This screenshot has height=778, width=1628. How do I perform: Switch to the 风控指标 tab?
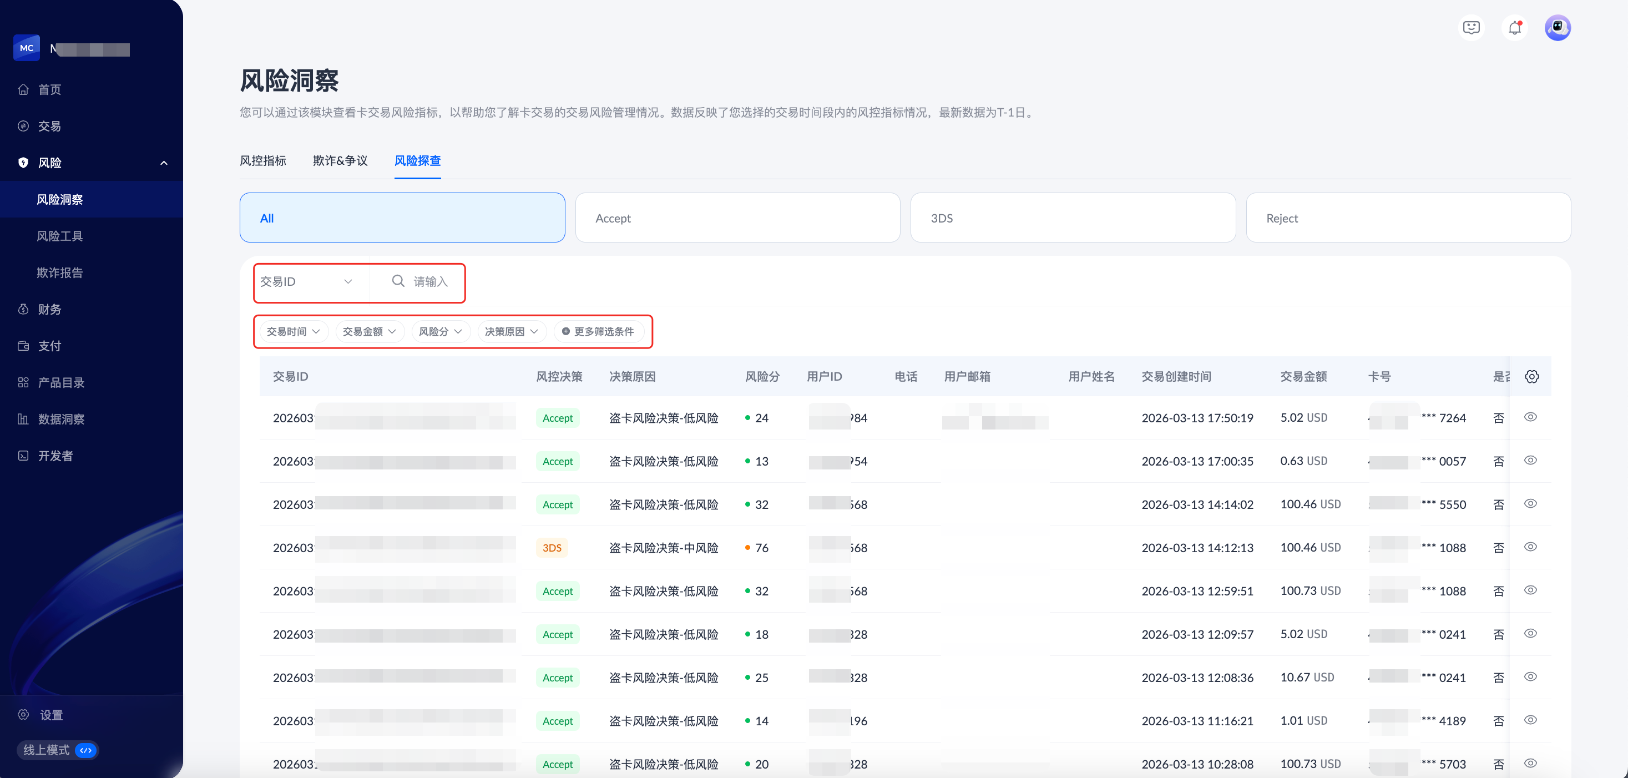coord(263,161)
